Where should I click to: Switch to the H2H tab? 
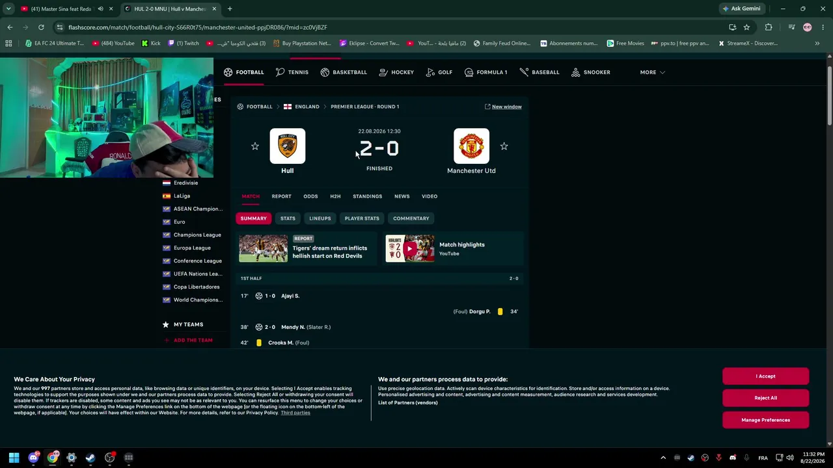(335, 196)
